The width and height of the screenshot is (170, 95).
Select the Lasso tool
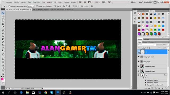3,19
